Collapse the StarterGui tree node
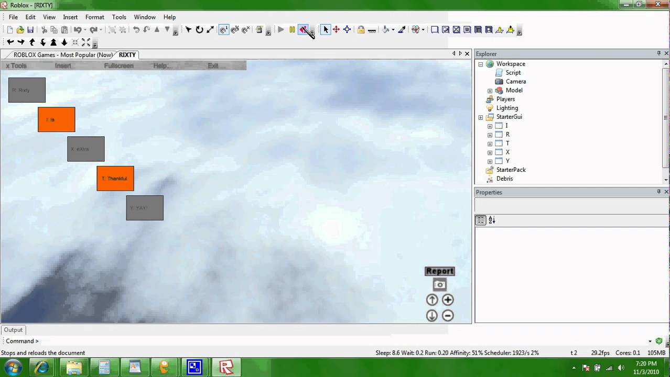The image size is (670, 377). coord(480,117)
